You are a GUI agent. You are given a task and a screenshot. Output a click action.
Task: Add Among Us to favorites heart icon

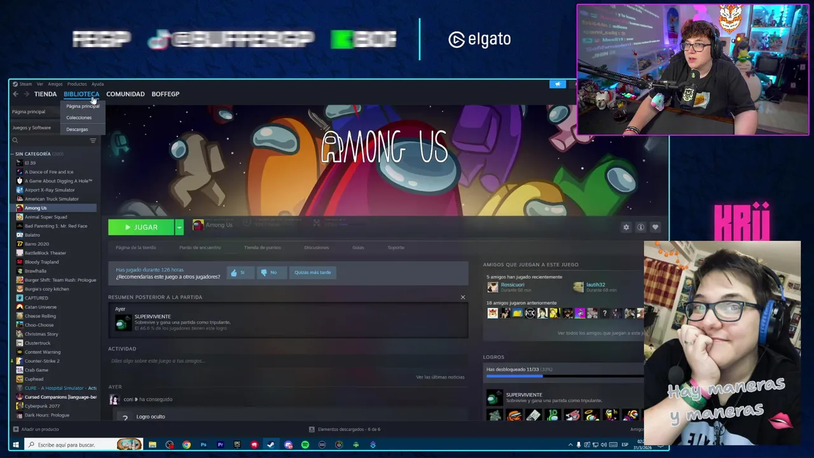pos(655,227)
